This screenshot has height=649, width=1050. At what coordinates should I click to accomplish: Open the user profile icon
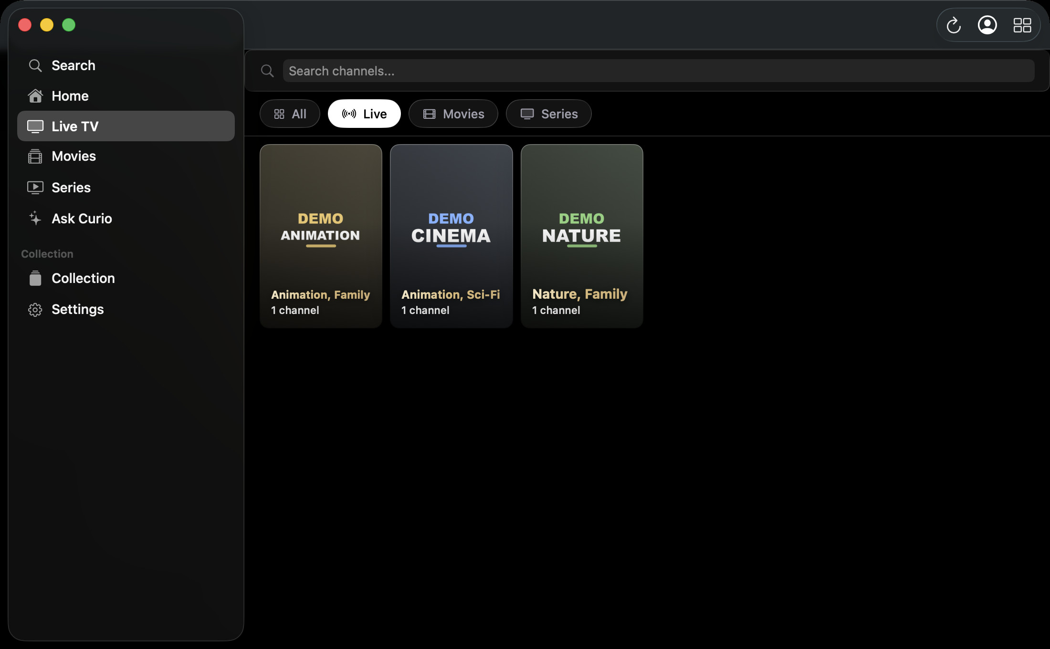(987, 25)
